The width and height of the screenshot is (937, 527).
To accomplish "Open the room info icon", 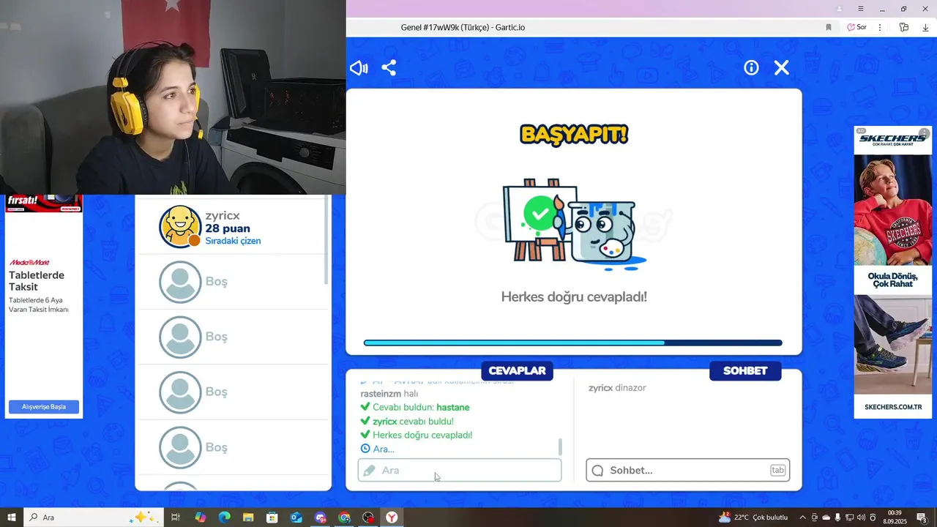I will tap(751, 67).
